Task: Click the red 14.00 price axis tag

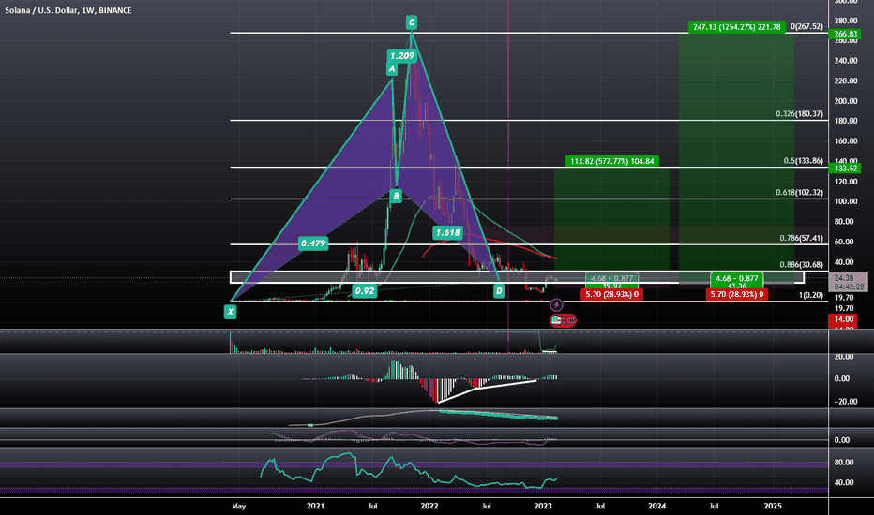Action: point(844,319)
